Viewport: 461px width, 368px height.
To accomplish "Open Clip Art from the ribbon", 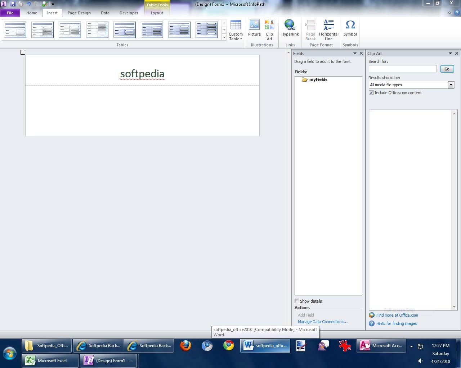I will click(269, 29).
